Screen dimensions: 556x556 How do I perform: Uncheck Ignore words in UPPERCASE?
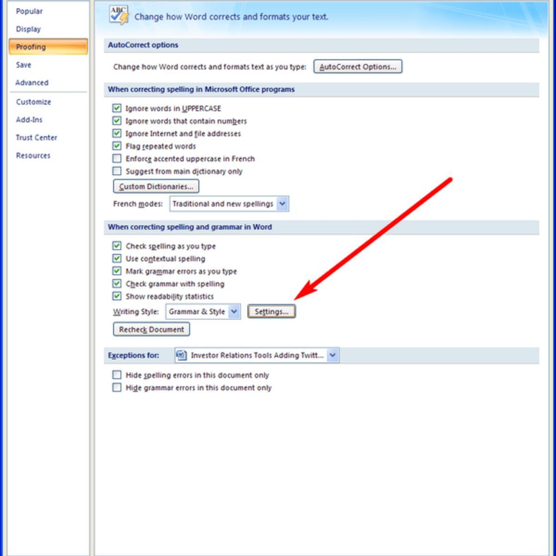click(x=117, y=108)
